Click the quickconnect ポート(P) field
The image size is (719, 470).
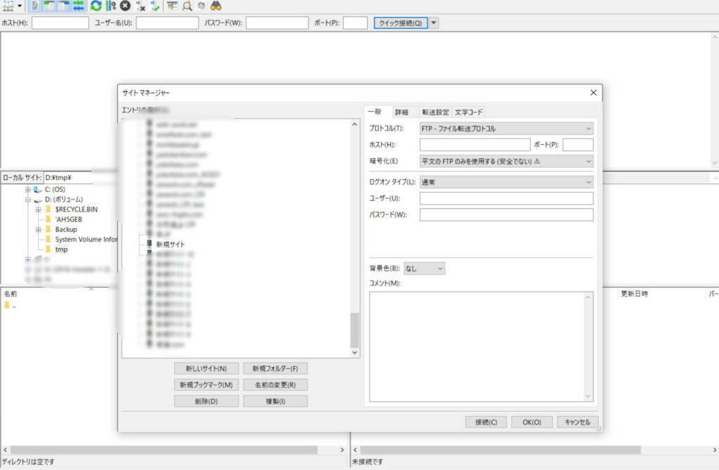[x=355, y=23]
